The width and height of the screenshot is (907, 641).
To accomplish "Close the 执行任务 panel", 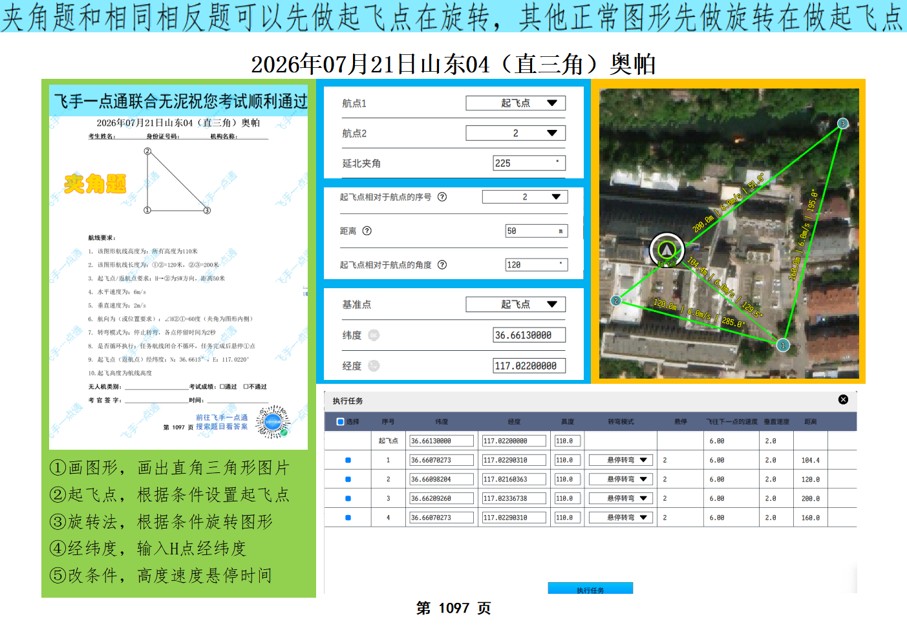I will (843, 399).
